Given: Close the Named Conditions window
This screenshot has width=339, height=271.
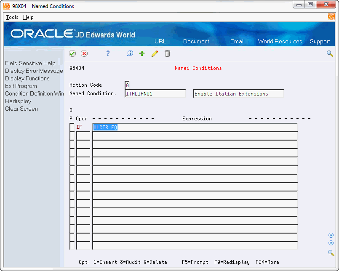Looking at the screenshot, I should pyautogui.click(x=326, y=5).
